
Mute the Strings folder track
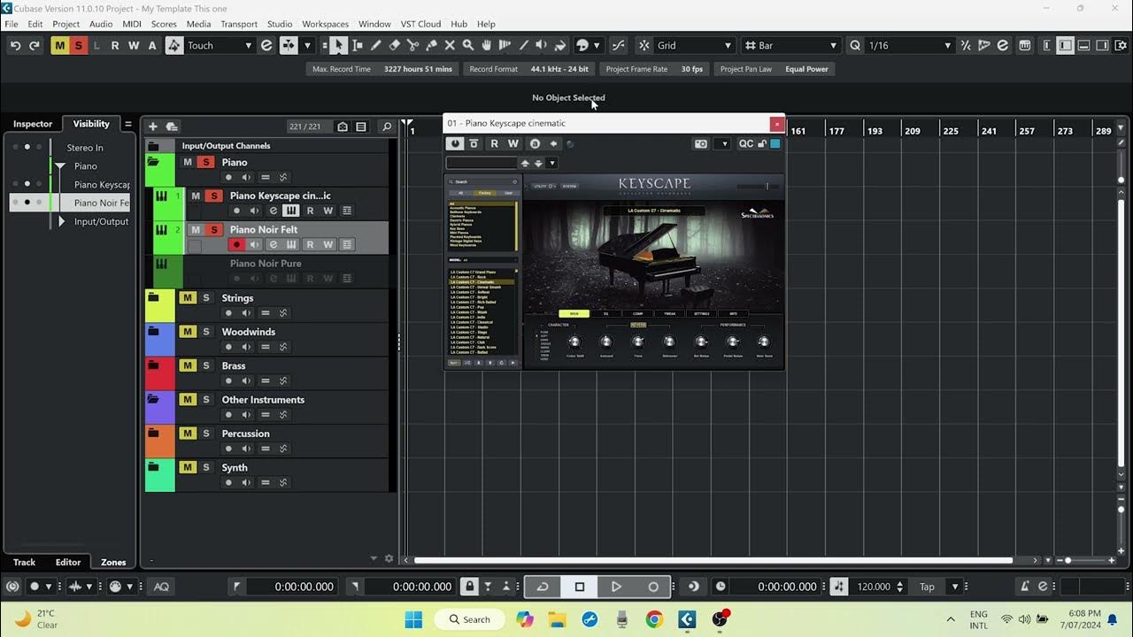(x=188, y=297)
